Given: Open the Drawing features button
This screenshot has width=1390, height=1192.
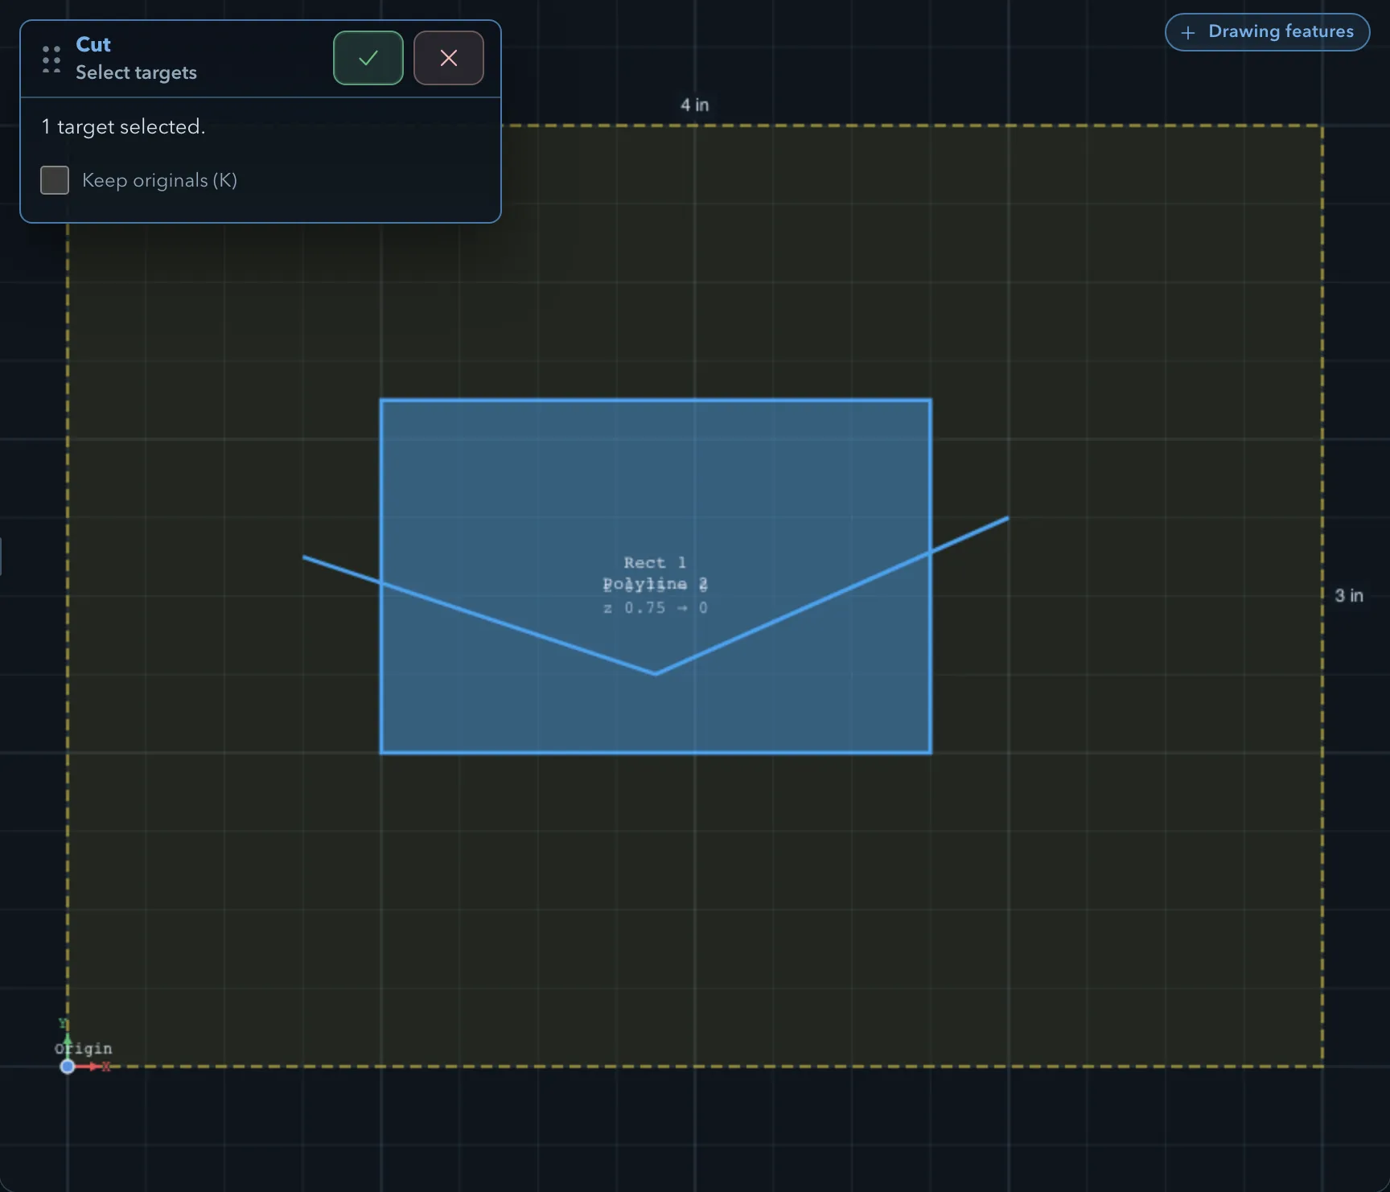Looking at the screenshot, I should pos(1267,32).
